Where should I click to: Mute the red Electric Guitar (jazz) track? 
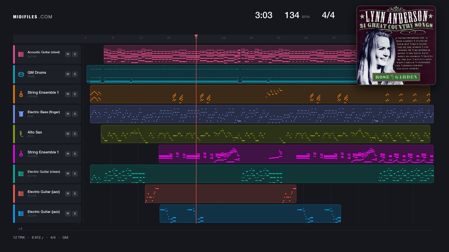point(68,193)
